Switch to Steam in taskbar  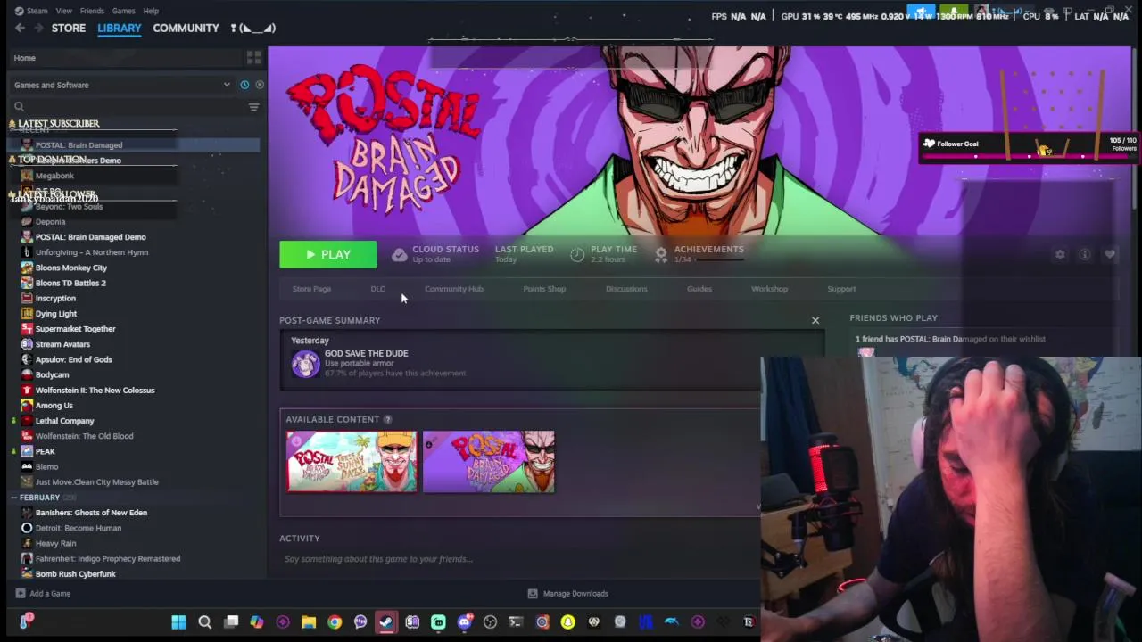386,622
